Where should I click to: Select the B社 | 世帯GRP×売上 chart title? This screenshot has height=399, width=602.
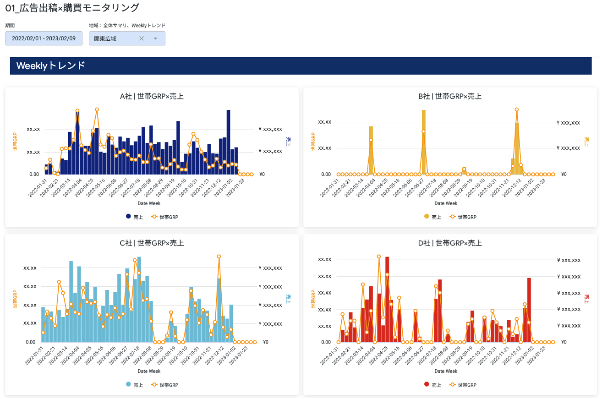point(450,96)
